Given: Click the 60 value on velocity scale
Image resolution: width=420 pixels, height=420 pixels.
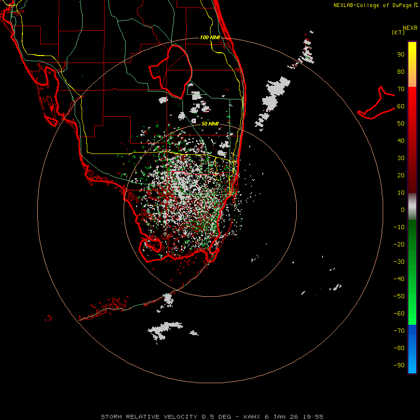Looking at the screenshot, I should (x=401, y=106).
